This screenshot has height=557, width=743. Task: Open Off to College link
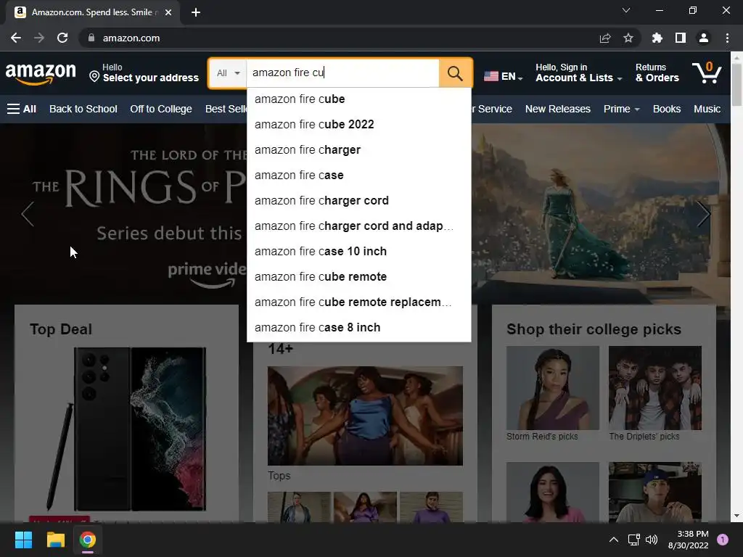pyautogui.click(x=161, y=109)
